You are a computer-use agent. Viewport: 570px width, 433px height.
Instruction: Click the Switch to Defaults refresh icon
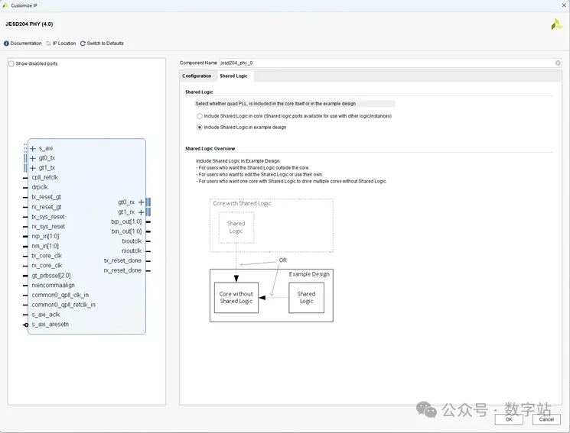[x=83, y=44]
